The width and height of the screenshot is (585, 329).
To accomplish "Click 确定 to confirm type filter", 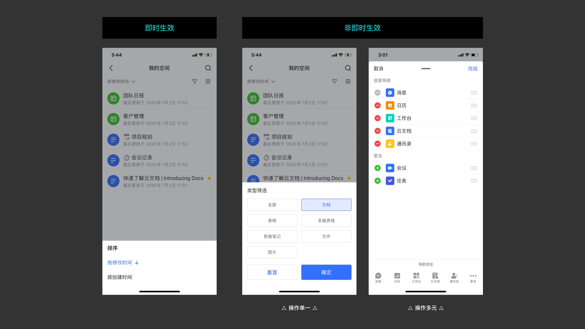I will (x=326, y=272).
